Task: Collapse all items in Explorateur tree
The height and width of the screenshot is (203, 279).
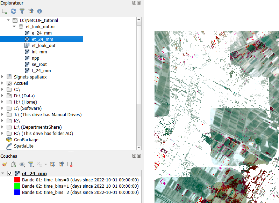Action: click(x=31, y=11)
